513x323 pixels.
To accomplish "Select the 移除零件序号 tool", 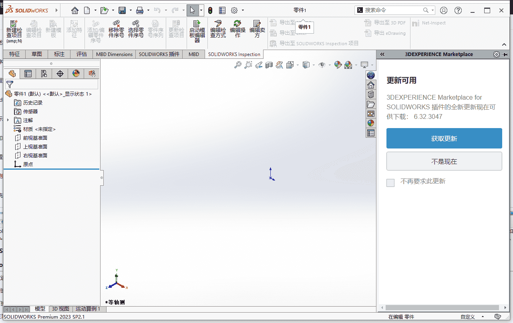I will tap(117, 29).
